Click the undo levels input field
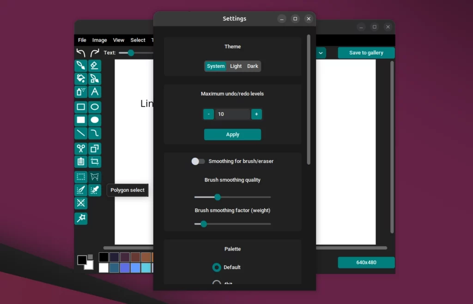Image resolution: width=473 pixels, height=304 pixels. point(232,114)
